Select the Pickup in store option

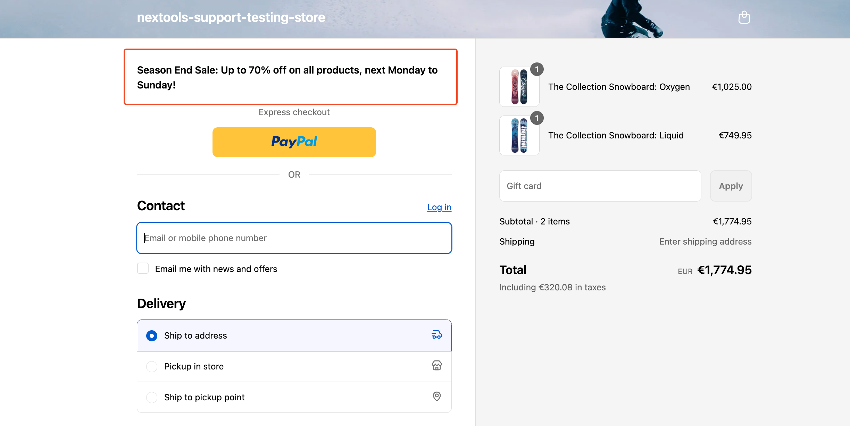[x=294, y=366]
